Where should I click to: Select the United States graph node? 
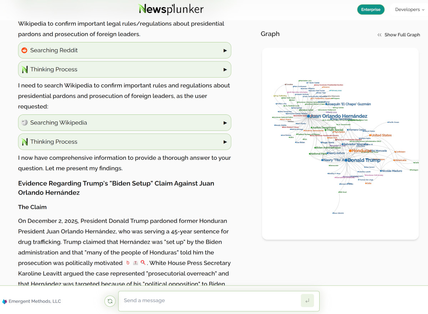coord(370,135)
